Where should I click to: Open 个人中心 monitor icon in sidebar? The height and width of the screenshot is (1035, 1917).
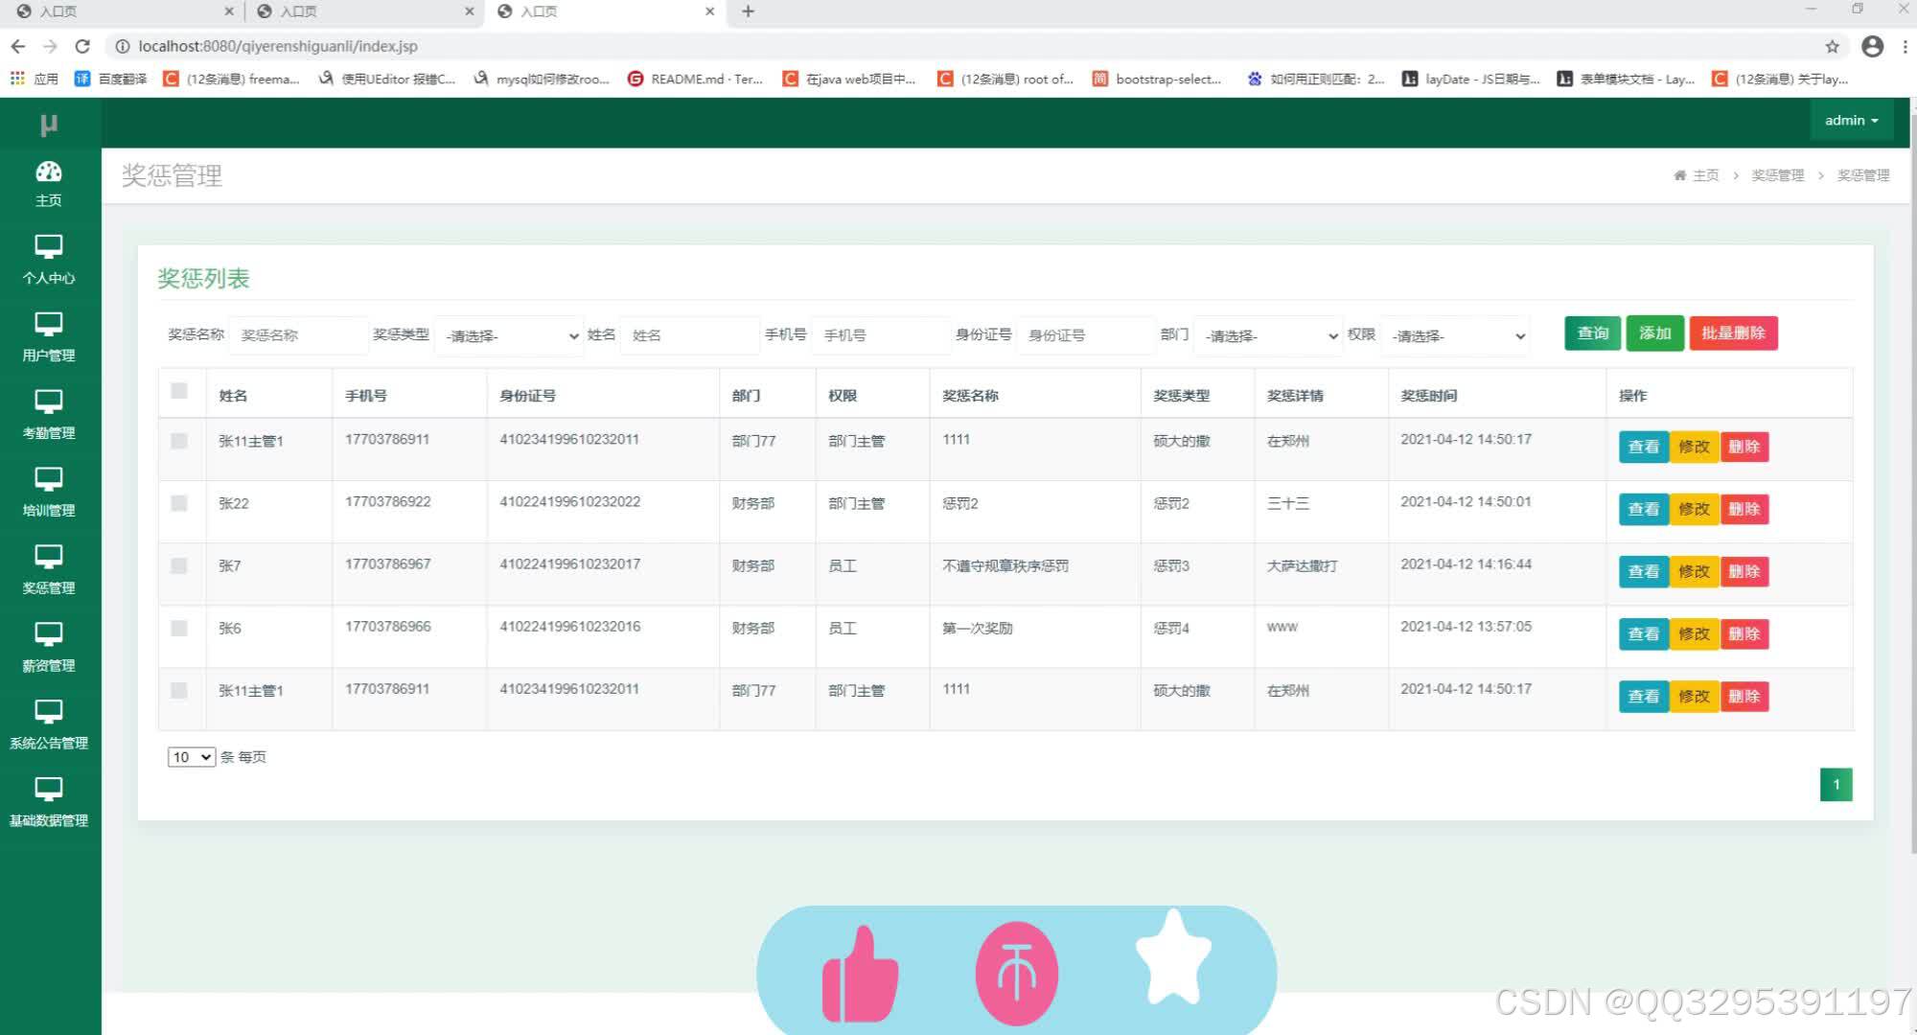(x=49, y=247)
